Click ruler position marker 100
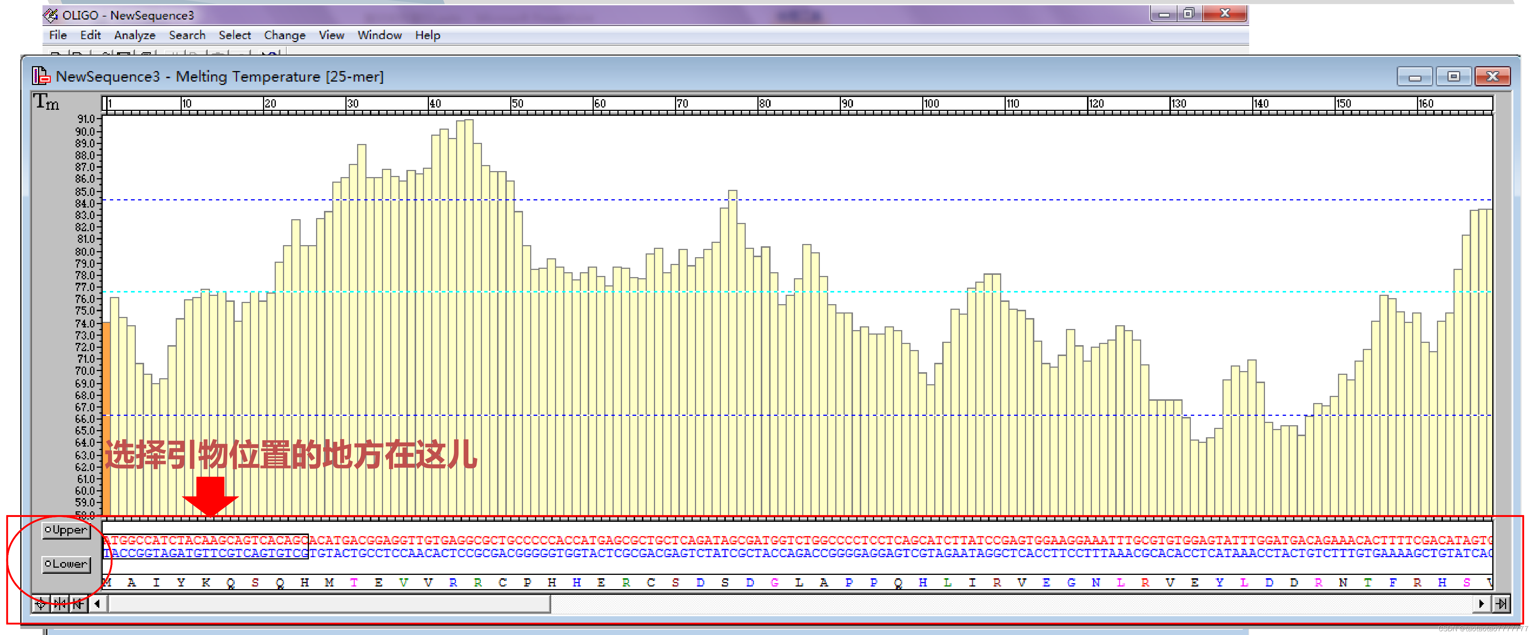The height and width of the screenshot is (635, 1534). 931,103
